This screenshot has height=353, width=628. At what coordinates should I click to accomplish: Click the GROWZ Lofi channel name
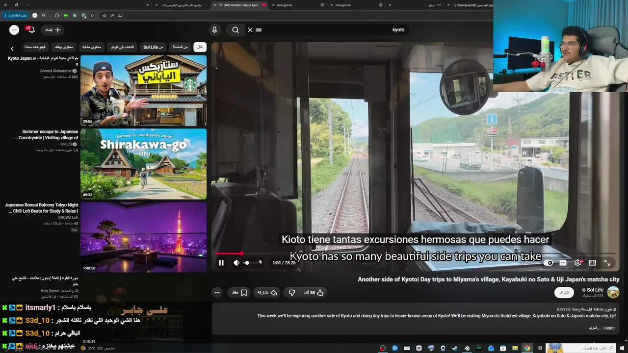(68, 217)
